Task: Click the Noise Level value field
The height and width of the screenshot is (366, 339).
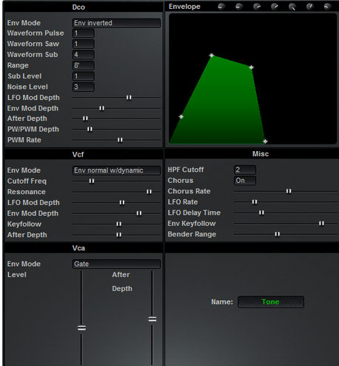Action: click(x=84, y=87)
